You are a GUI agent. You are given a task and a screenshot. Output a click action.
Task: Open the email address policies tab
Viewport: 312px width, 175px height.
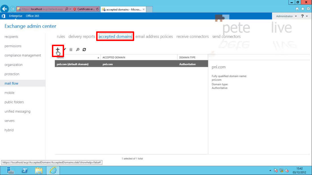(154, 36)
